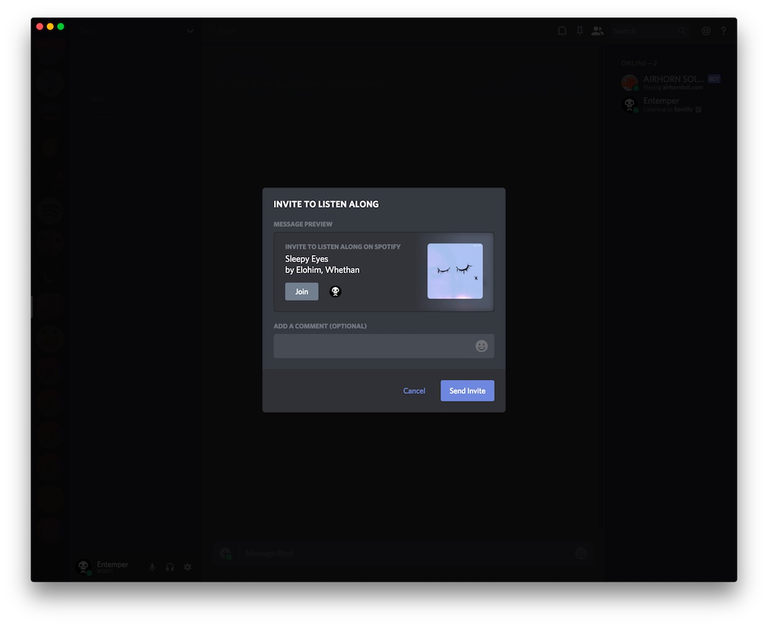
Task: Toggle microphone mute in user panel
Action: (152, 567)
